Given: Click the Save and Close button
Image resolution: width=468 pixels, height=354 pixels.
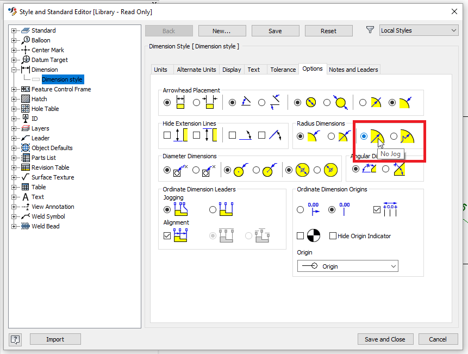Looking at the screenshot, I should 385,339.
